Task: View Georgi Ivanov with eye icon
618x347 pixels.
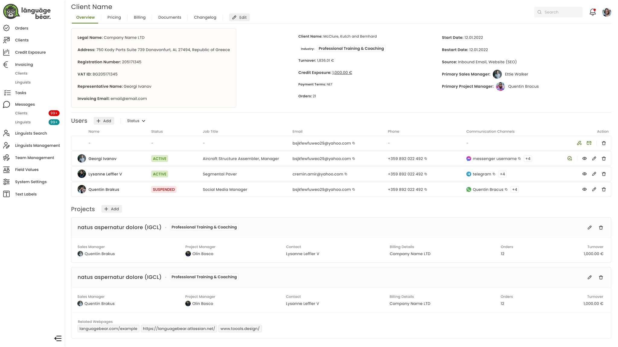Action: tap(584, 158)
